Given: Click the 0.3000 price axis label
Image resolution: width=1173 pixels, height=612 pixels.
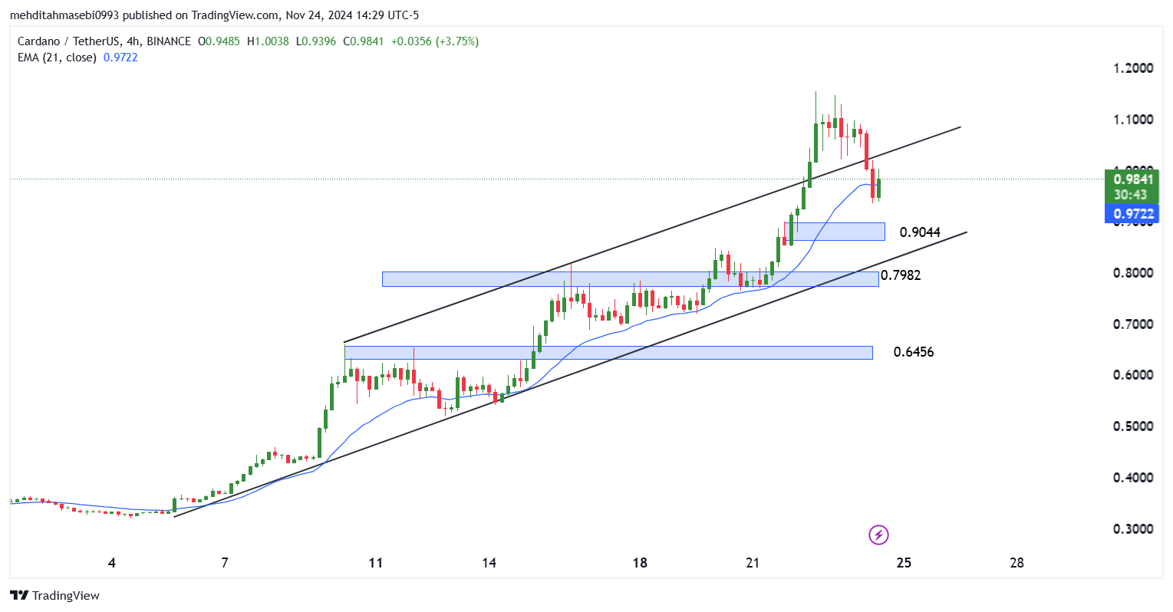Looking at the screenshot, I should (x=1133, y=529).
